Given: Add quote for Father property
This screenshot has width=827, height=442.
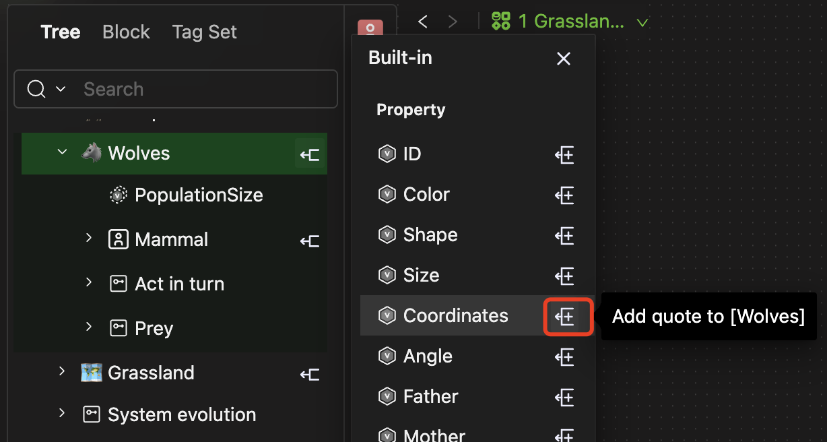Looking at the screenshot, I should click(564, 397).
